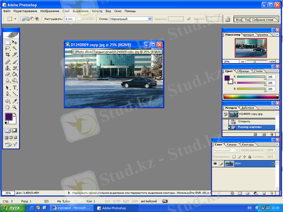Select the Type (T) tool
Image resolution: width=283 pixels, height=212 pixels.
(15, 88)
